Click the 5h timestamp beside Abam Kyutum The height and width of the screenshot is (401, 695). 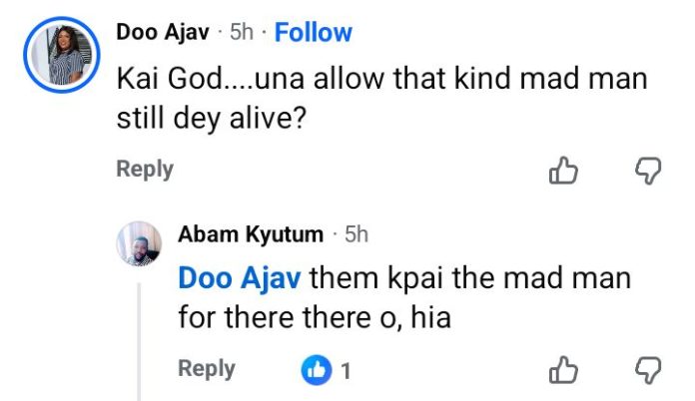(356, 234)
